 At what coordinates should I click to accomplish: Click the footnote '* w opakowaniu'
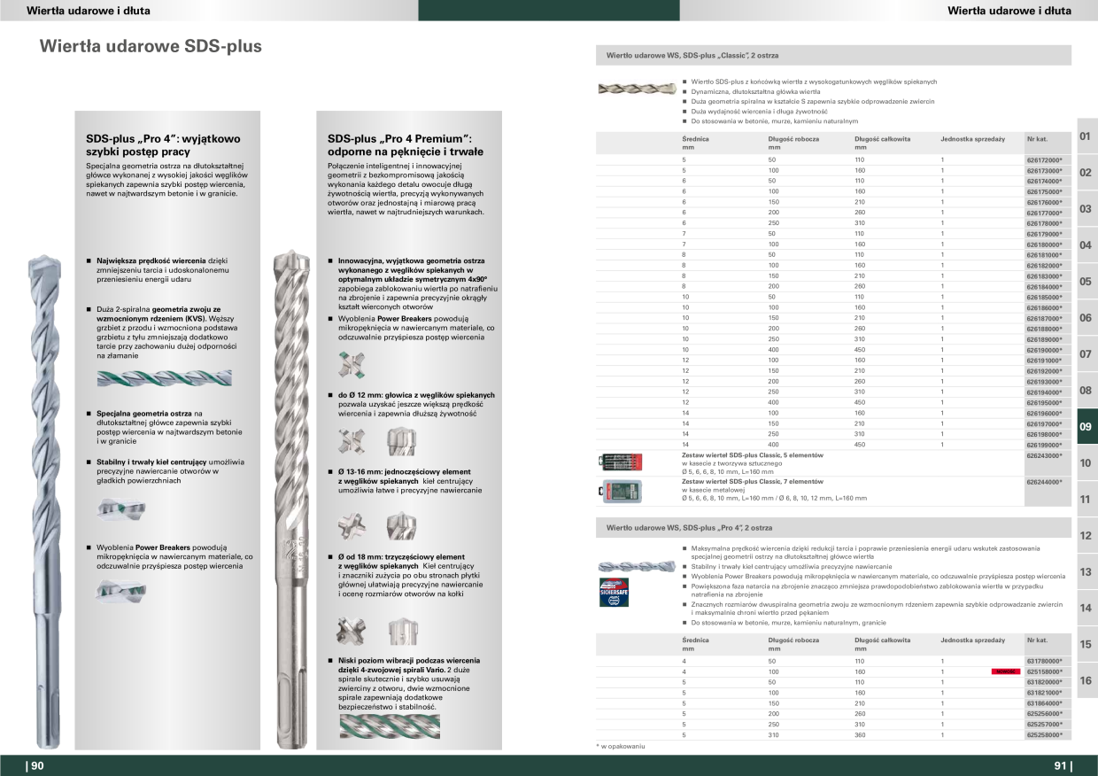pos(620,748)
